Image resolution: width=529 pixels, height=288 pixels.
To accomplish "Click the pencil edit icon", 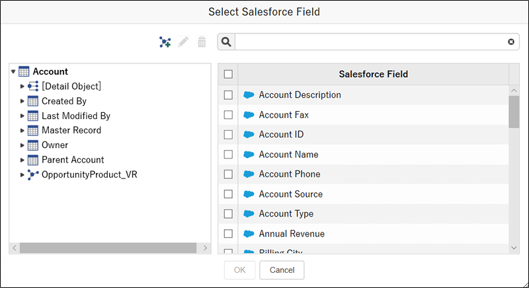I will [x=183, y=42].
